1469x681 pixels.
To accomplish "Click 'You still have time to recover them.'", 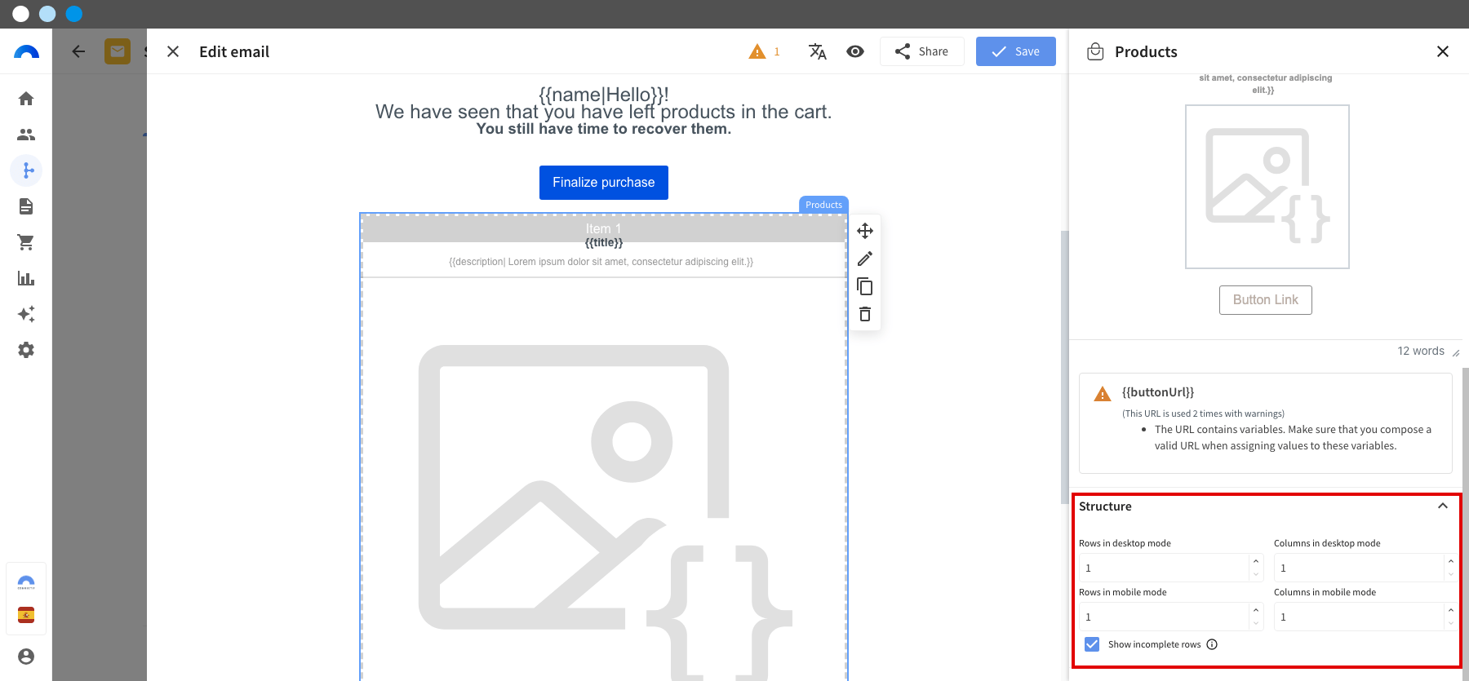I will click(604, 129).
